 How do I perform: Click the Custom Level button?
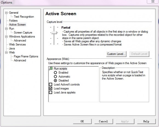point(116,54)
